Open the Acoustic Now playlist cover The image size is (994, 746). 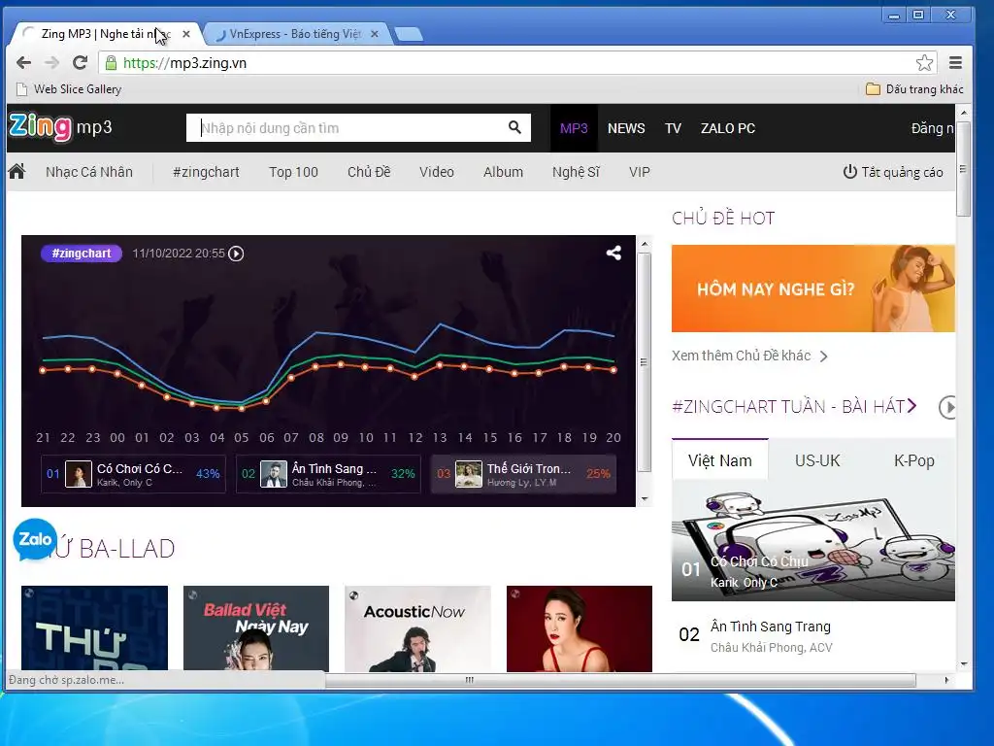tap(417, 628)
